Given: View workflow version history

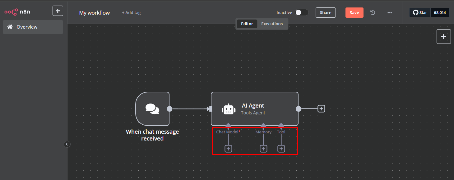Looking at the screenshot, I should 373,12.
